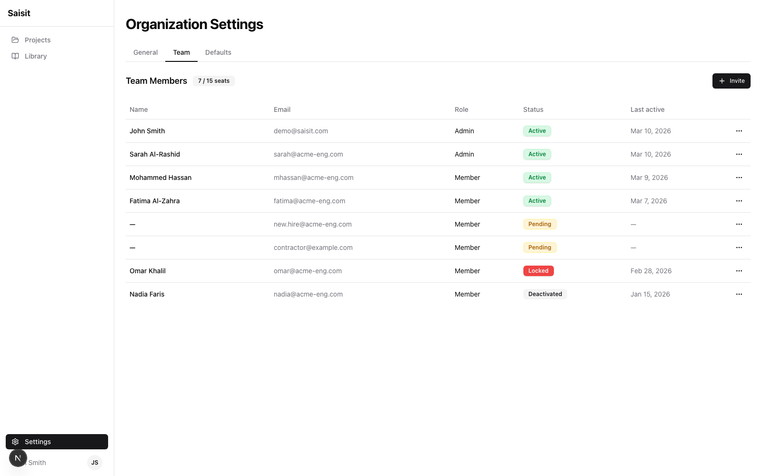The width and height of the screenshot is (762, 476).
Task: Open row actions menu for Sarah Al-Rashid
Action: (739, 154)
